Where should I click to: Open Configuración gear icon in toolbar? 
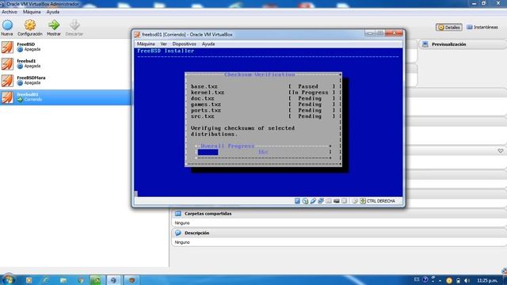(30, 25)
